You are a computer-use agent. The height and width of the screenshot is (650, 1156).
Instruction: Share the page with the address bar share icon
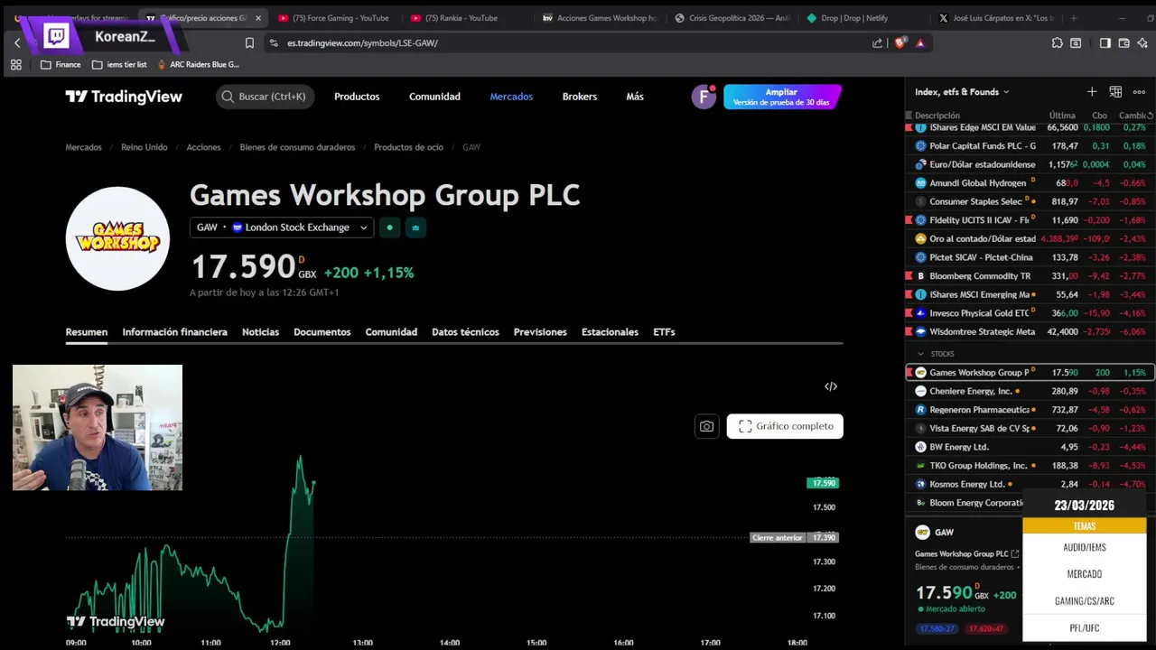[877, 42]
